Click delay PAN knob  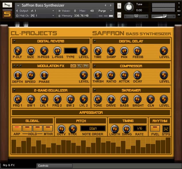tap(124, 51)
